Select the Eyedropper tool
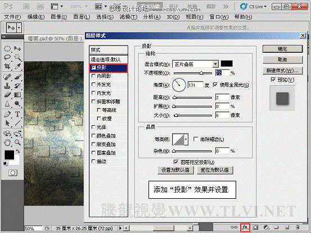Image resolution: width=311 pixels, height=233 pixels. click(x=17, y=66)
